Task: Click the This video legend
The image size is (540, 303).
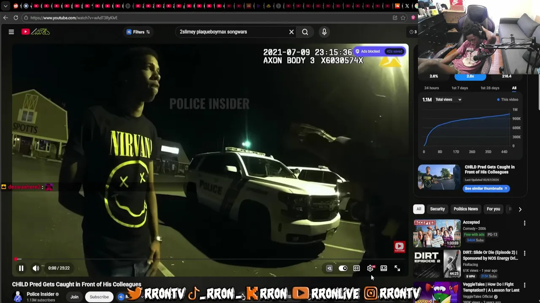Action: [x=508, y=100]
